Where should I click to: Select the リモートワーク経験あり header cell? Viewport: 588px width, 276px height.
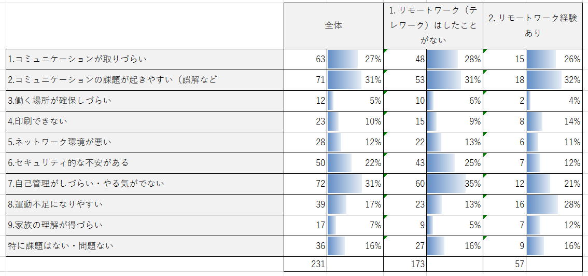coord(533,25)
